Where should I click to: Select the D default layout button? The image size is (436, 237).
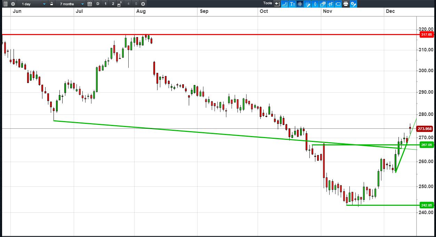(x=98, y=4)
